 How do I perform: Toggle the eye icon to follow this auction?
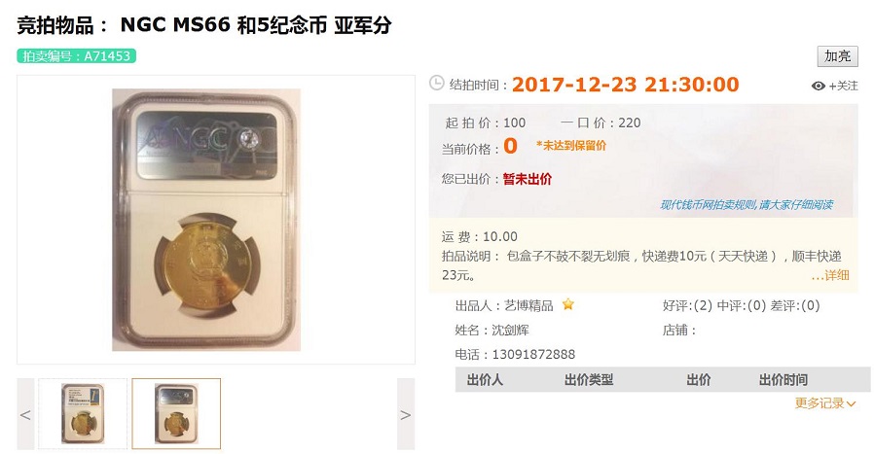pyautogui.click(x=818, y=86)
